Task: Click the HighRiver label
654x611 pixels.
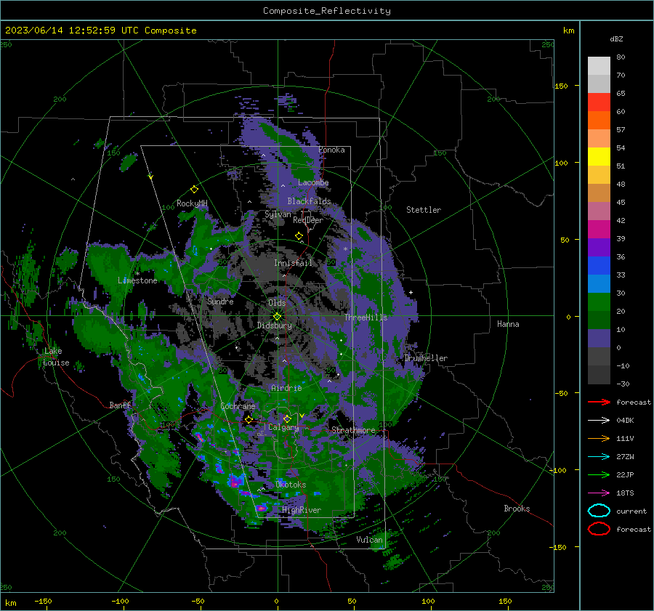Action: point(302,510)
